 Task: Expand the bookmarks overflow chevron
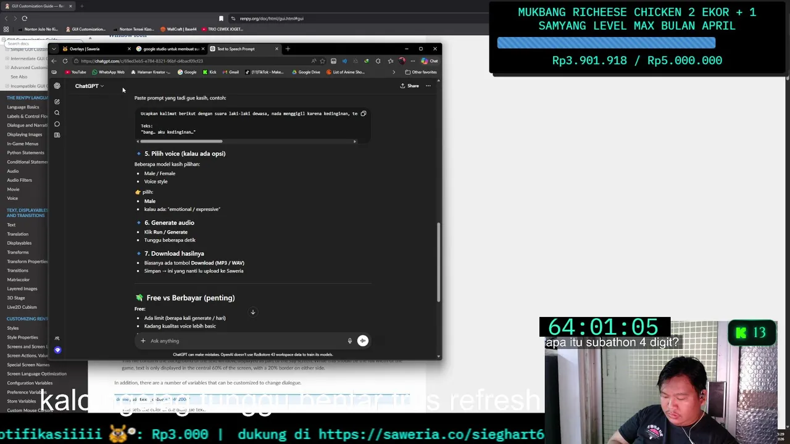[x=394, y=72]
